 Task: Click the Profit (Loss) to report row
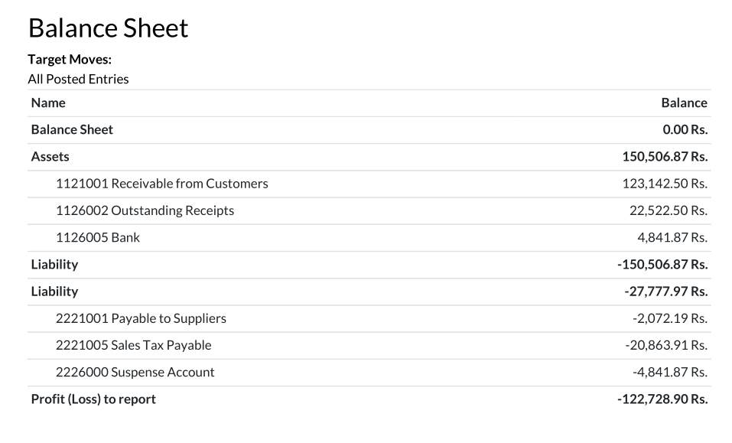point(93,399)
